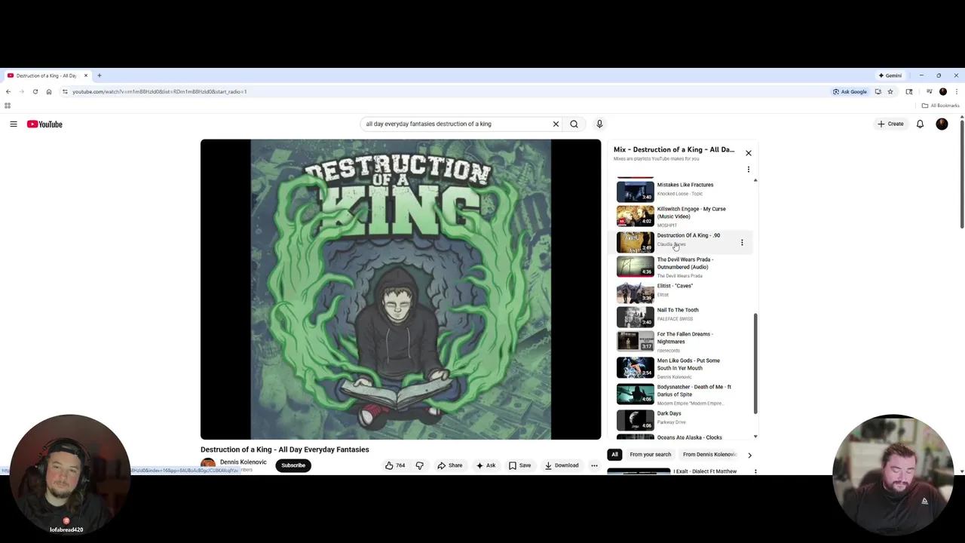
Task: Reload the browser page
Action: (x=35, y=91)
